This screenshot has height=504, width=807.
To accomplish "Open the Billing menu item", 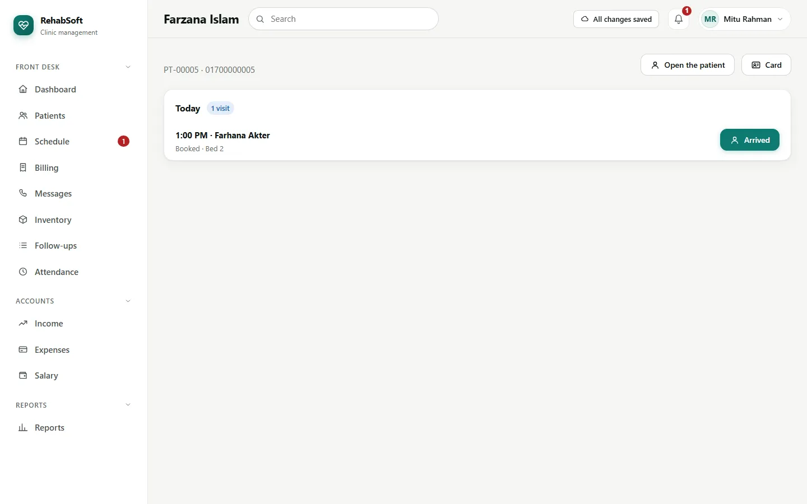I will click(x=74, y=168).
